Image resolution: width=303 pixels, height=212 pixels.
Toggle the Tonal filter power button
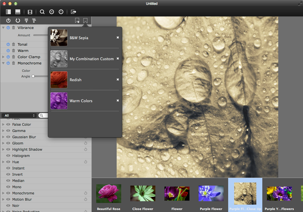tap(8, 44)
